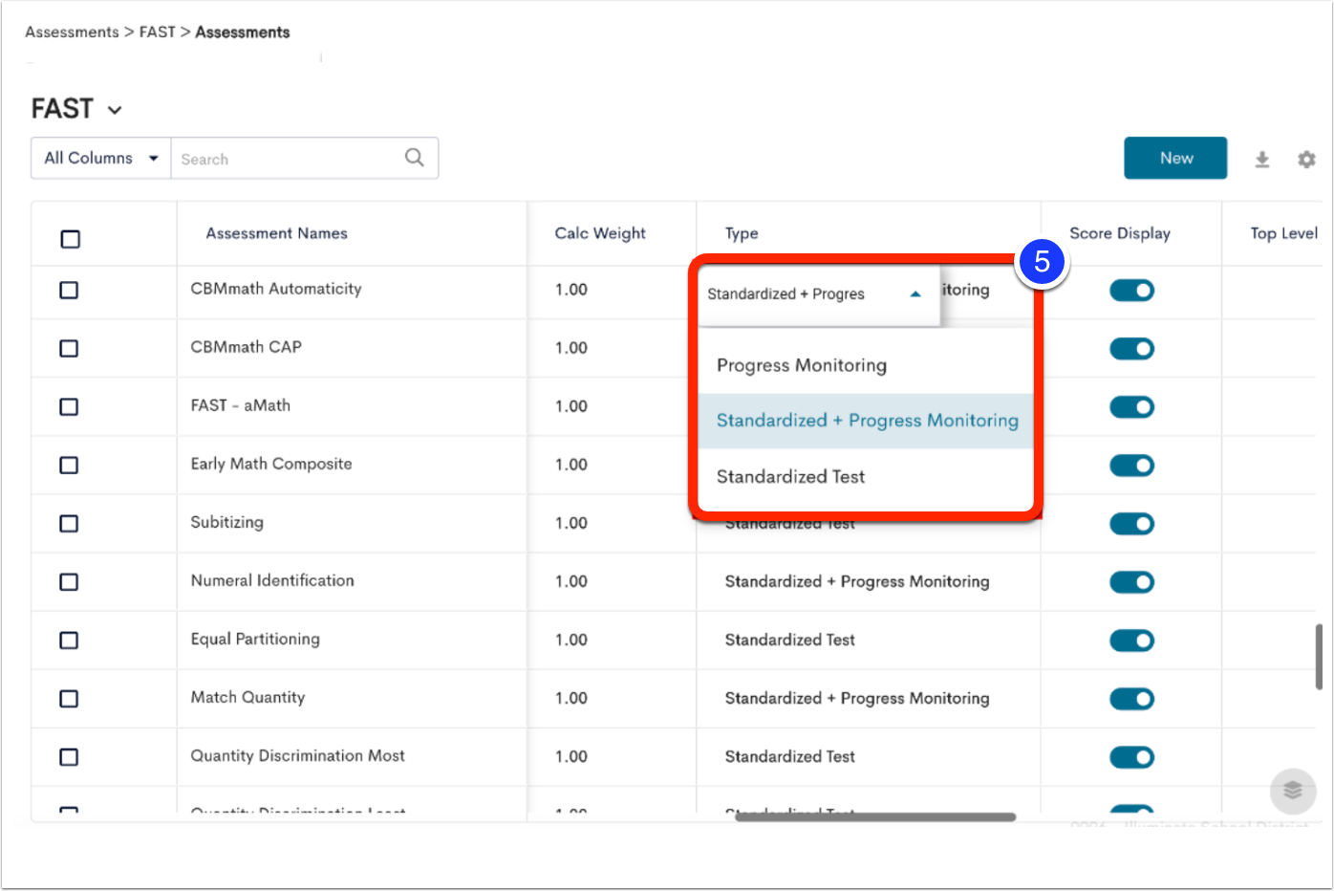Image resolution: width=1334 pixels, height=891 pixels.
Task: Click the horizontal scrollbar thumb
Action: pos(875,816)
